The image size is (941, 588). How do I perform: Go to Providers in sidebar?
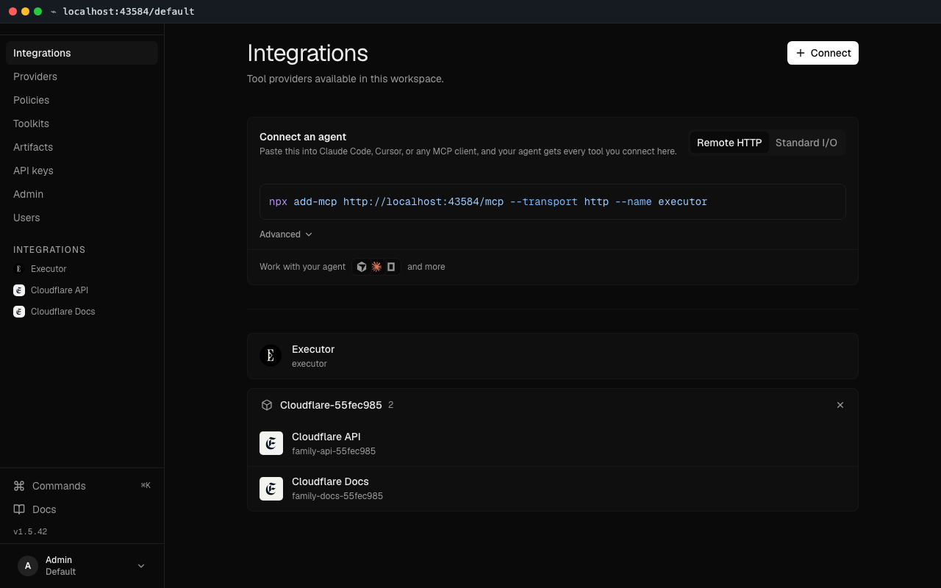coord(82,76)
